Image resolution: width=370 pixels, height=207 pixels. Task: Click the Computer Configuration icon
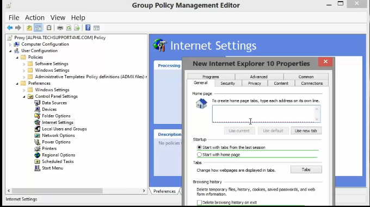point(16,44)
